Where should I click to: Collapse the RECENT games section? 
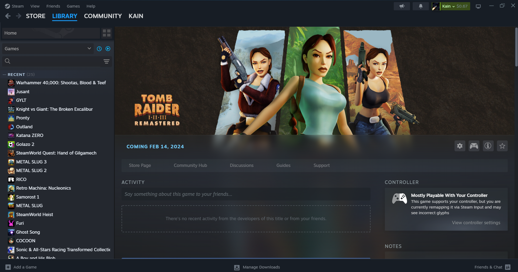pos(4,75)
